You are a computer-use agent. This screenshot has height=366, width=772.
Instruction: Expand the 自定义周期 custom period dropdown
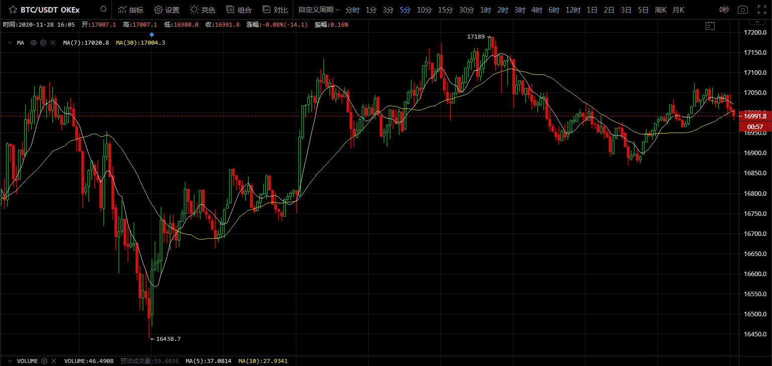[x=319, y=10]
